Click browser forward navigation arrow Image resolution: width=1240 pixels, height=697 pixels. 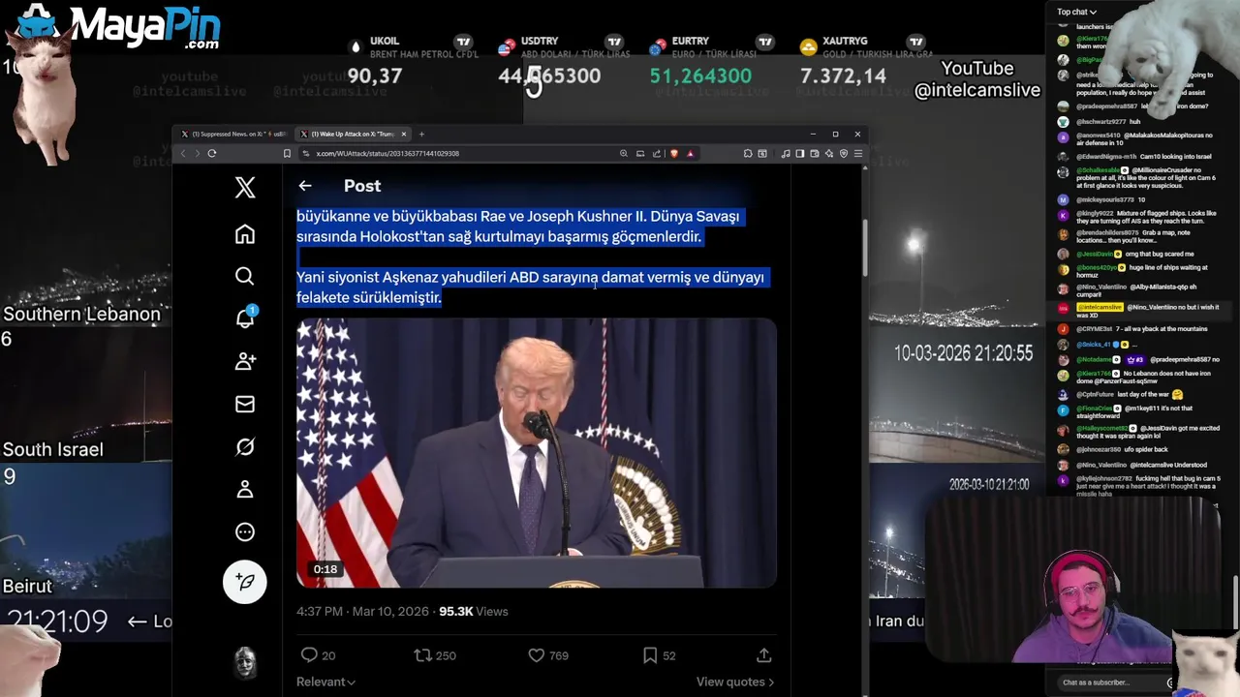(x=197, y=153)
